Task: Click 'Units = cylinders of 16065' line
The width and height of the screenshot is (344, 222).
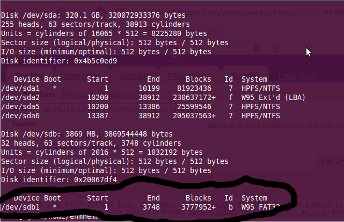Action: coord(104,33)
